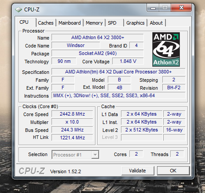
Task: Click the Threads count value
Action: [x=177, y=154]
